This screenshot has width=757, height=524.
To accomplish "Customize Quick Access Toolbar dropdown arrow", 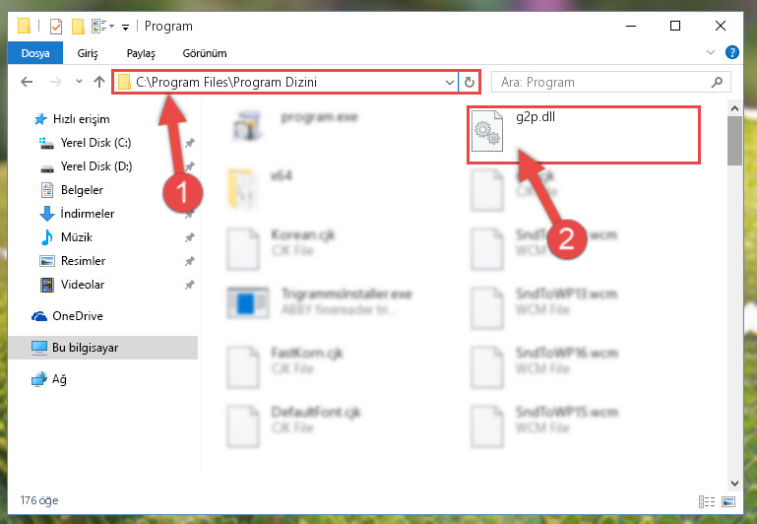I will coord(126,27).
